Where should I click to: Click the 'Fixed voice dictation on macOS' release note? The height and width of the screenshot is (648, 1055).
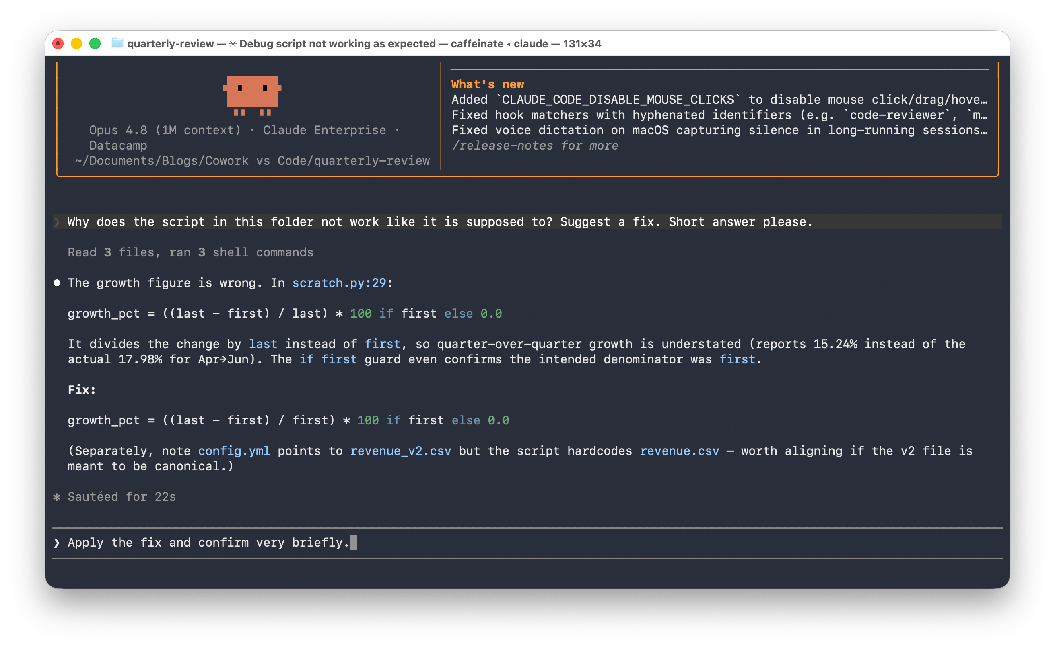(719, 130)
